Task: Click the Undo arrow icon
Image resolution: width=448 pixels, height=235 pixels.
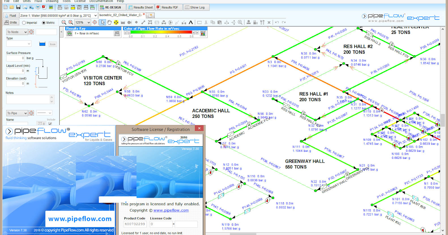Action: (277, 22)
